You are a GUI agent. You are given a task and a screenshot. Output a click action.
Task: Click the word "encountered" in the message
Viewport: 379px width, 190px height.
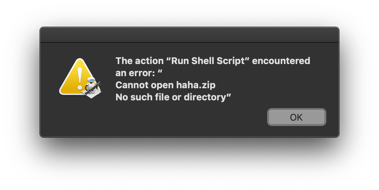pos(281,61)
